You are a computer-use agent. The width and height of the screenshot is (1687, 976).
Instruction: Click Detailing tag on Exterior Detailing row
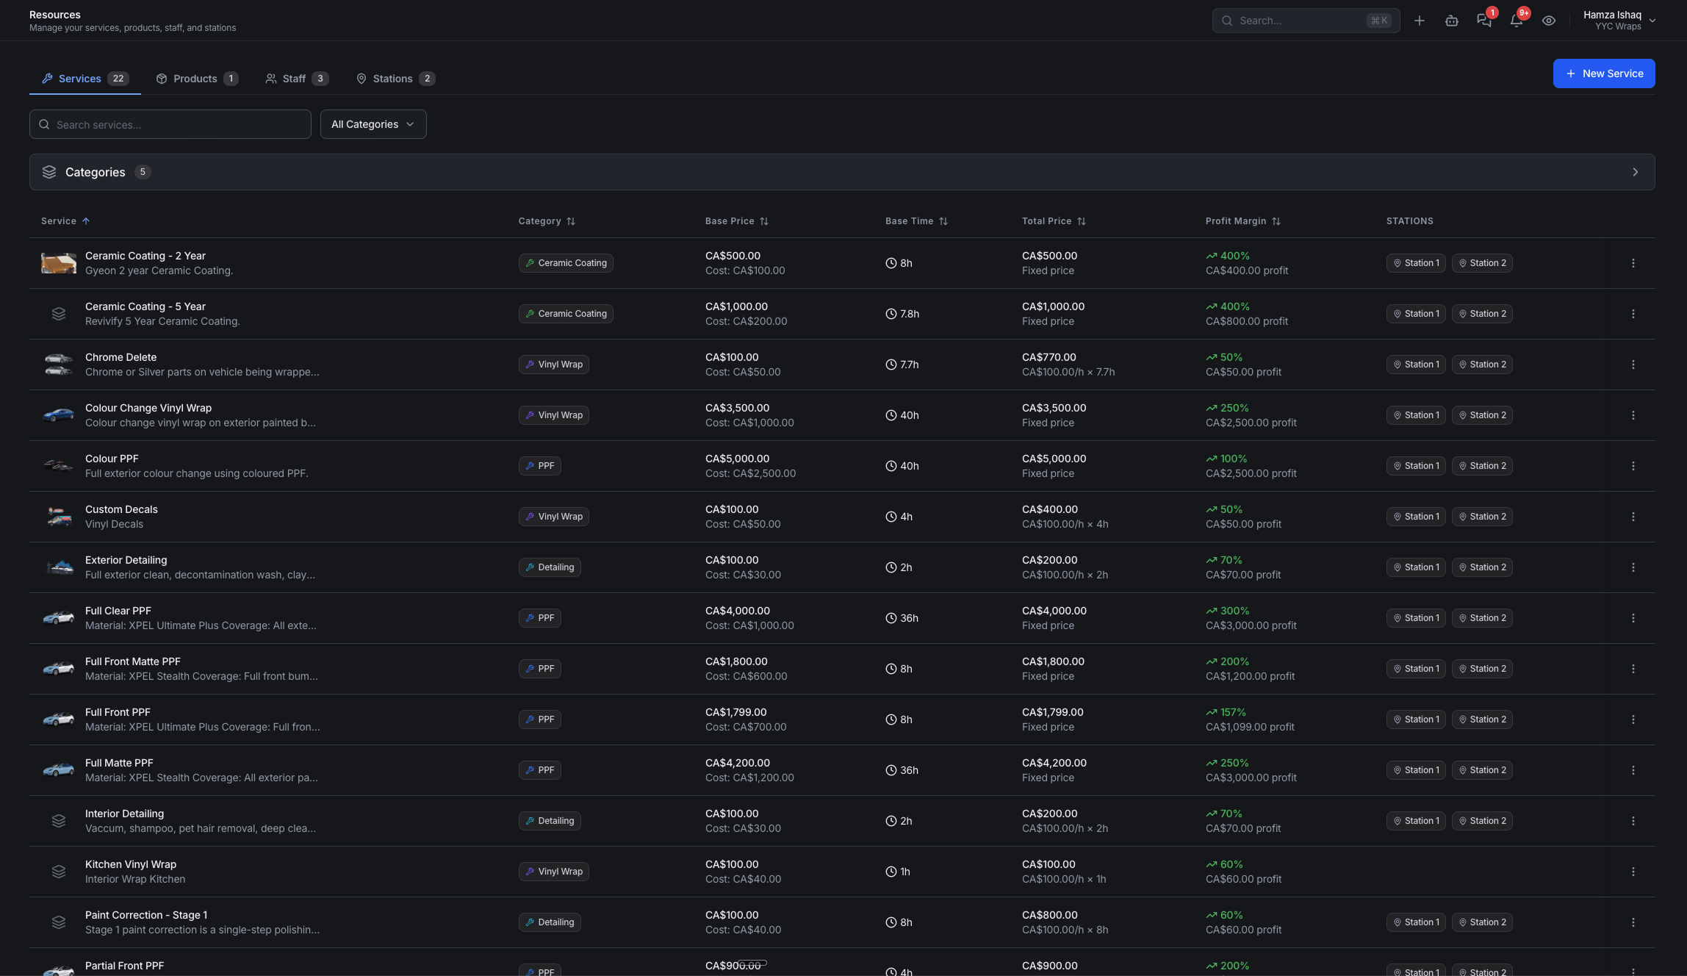550,567
